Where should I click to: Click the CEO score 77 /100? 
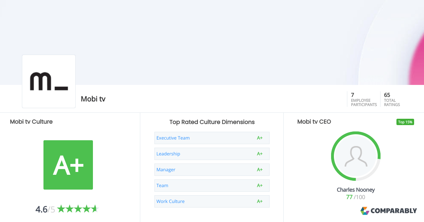356,197
